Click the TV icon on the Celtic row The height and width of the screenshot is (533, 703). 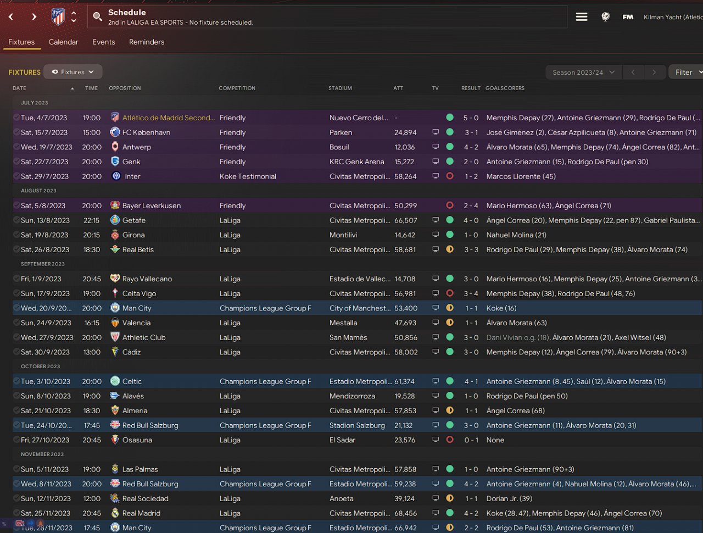point(436,381)
